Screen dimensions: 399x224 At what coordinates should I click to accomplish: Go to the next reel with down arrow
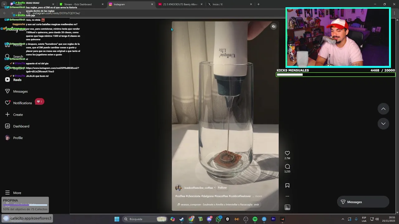pos(383,124)
